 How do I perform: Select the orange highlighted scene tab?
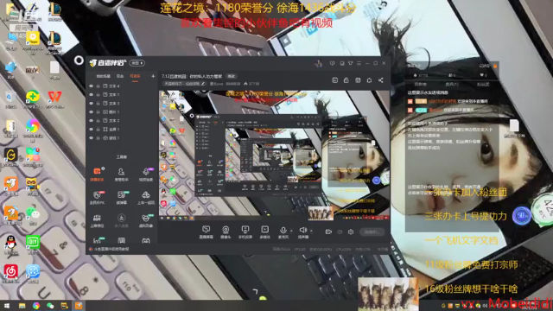click(x=135, y=77)
